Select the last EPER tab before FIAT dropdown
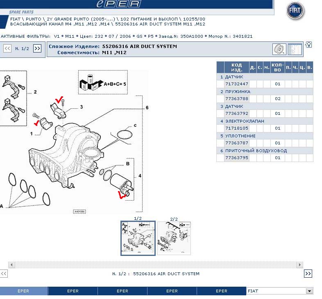 point(221,291)
